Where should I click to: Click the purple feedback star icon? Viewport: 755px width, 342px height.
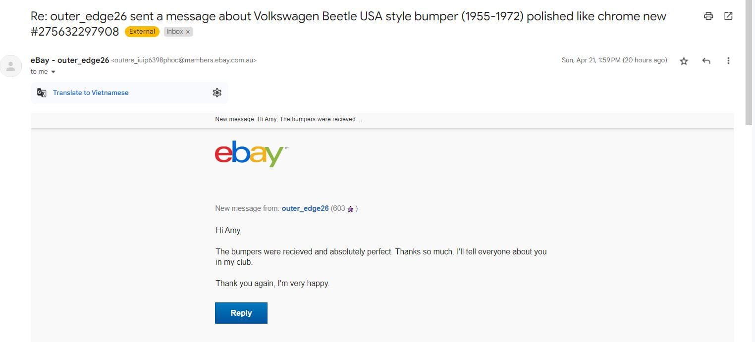(x=351, y=209)
